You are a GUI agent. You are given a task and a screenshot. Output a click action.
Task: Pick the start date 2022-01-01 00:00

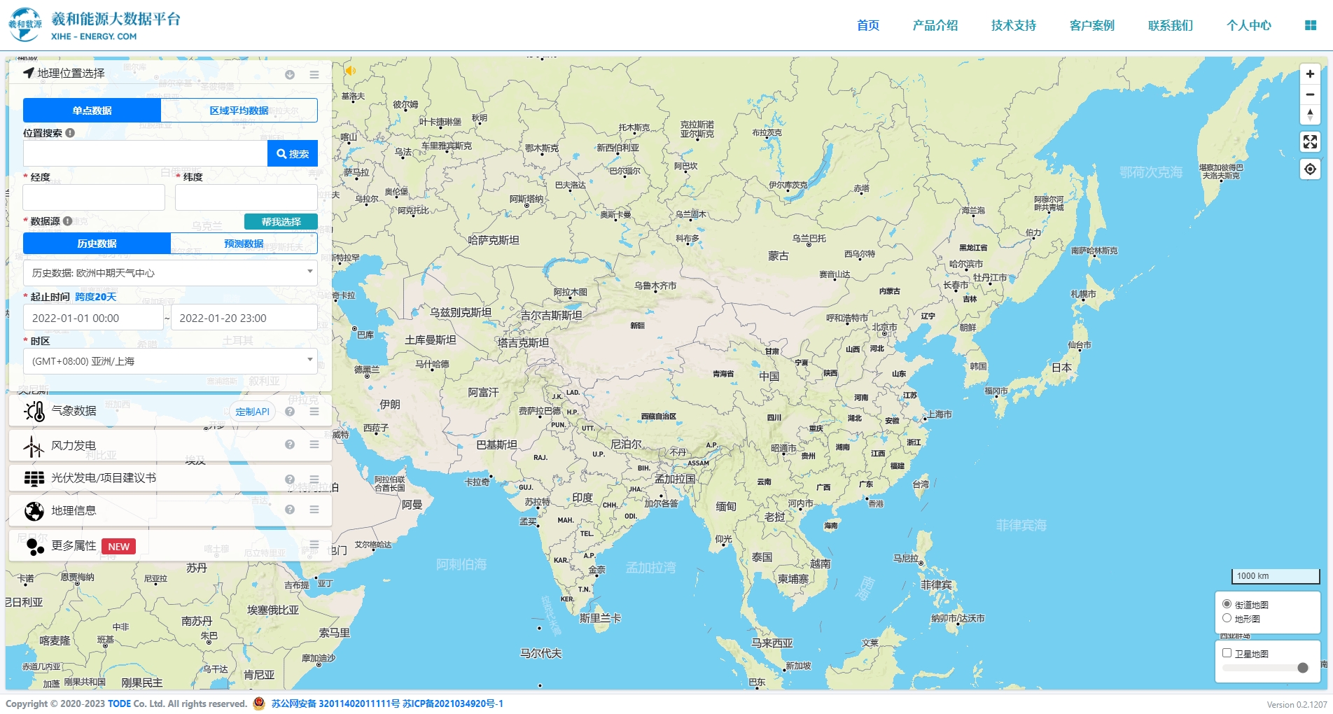pos(93,318)
